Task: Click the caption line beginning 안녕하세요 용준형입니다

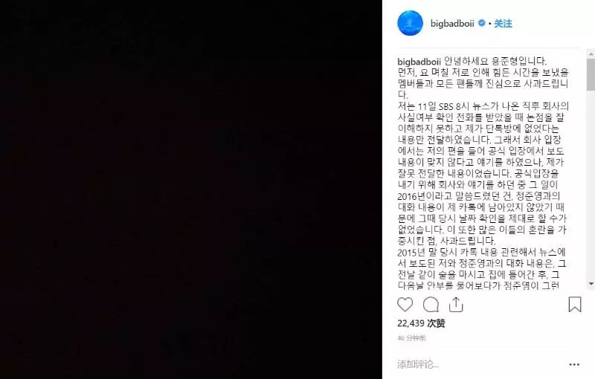Action: click(495, 61)
